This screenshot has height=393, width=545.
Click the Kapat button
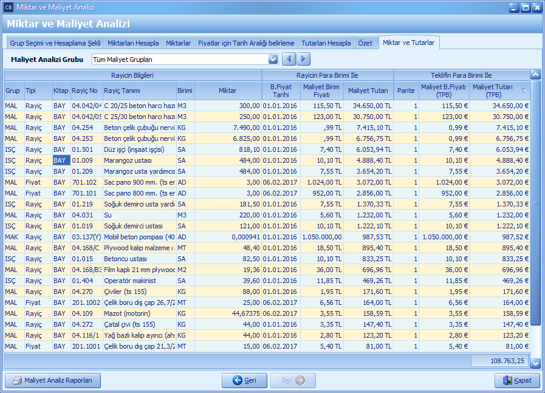517,380
